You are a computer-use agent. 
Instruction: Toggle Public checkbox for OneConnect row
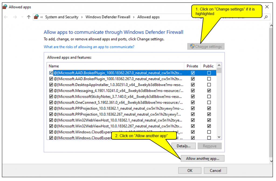209,102
